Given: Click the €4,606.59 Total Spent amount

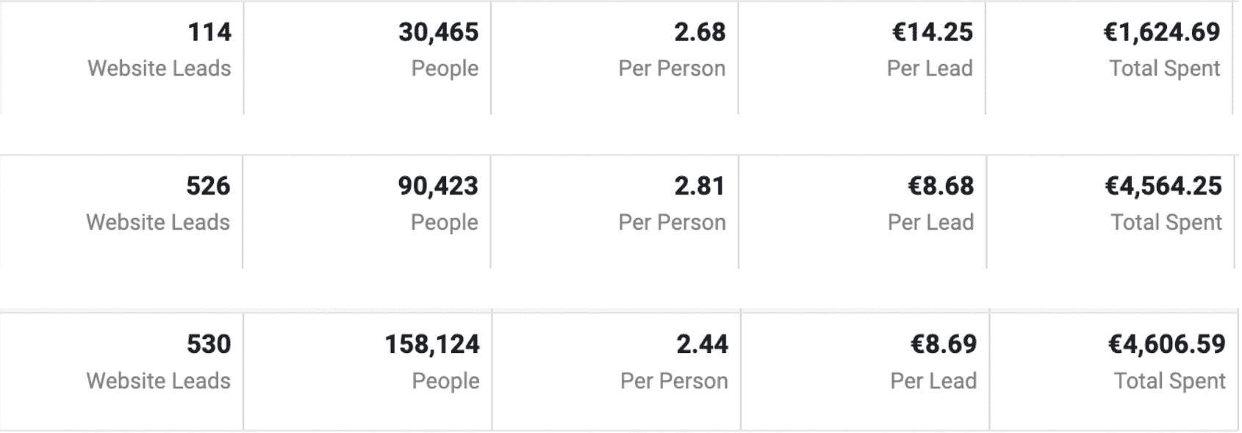Looking at the screenshot, I should coord(1166,344).
